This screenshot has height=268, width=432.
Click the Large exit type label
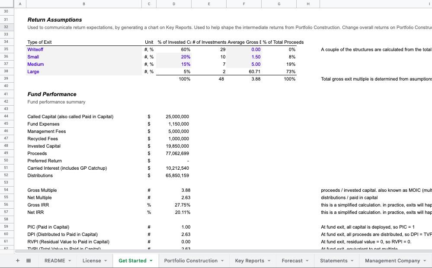coord(33,71)
